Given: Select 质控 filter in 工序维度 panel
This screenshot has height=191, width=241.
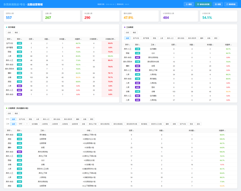Looking at the screenshot, I should click(216, 38).
